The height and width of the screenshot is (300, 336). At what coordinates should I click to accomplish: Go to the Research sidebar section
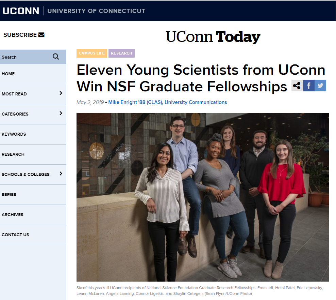(13, 154)
